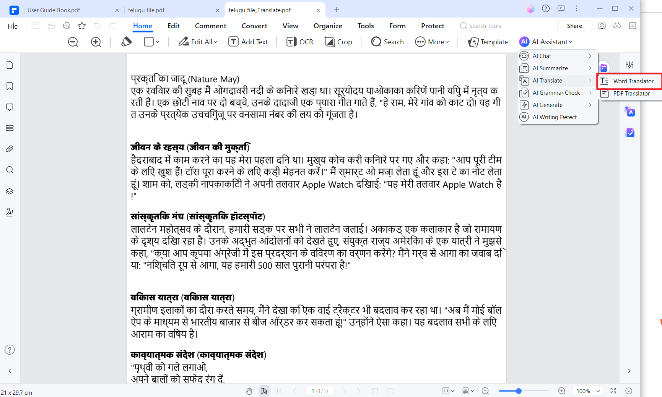Open the sidebar search panel
This screenshot has width=662, height=397.
[x=10, y=170]
